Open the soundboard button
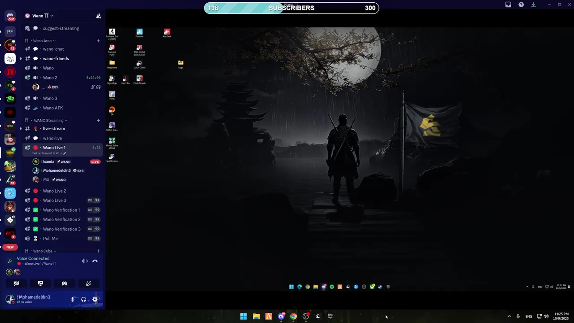 [89, 284]
